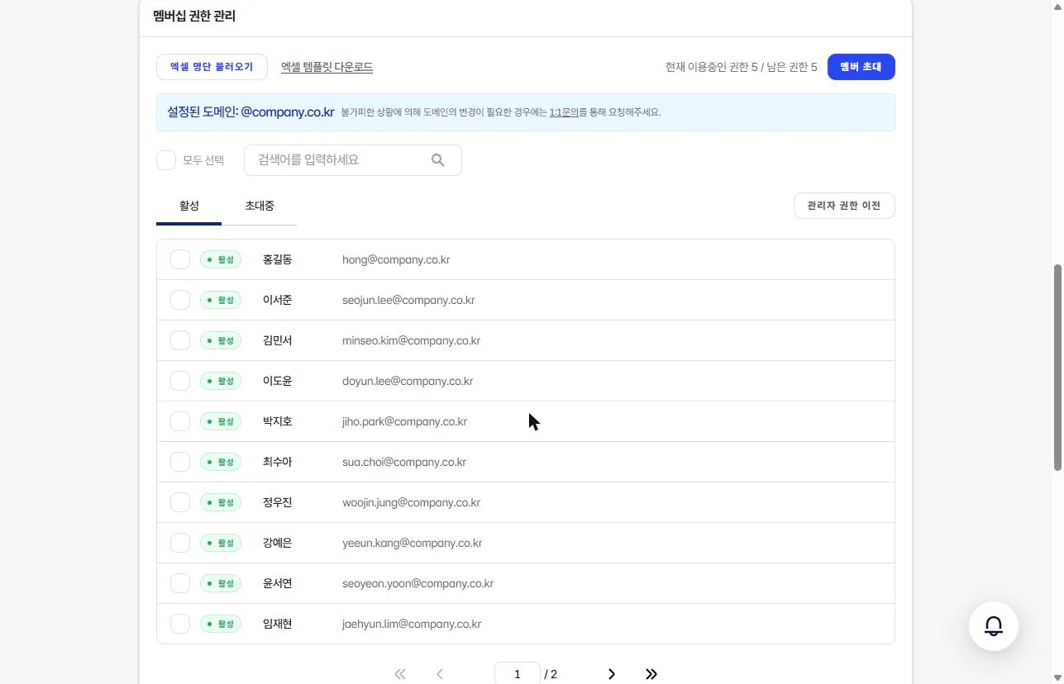This screenshot has height=684, width=1064.
Task: Click the email doyun.lee@company.co.kr
Action: [x=408, y=381]
